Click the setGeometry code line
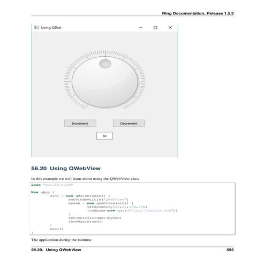This screenshot has width=265, height=265. pos(117,207)
